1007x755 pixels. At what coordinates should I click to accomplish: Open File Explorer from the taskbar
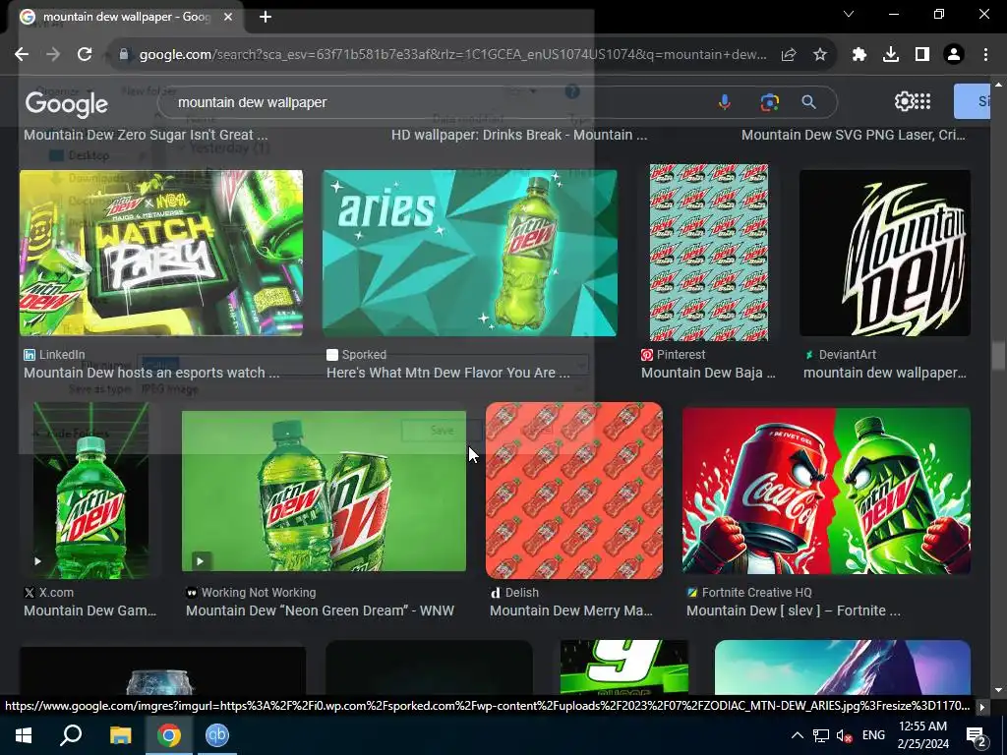click(120, 735)
